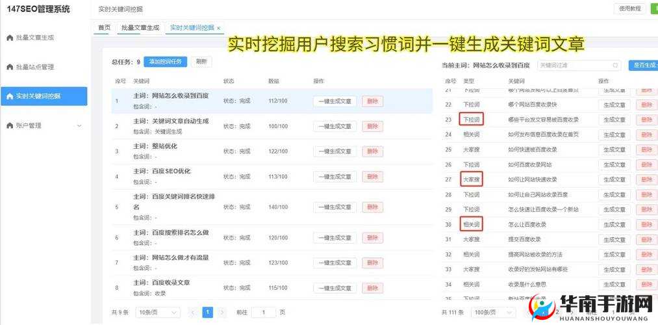Screen dimensions: 658x325
Task: Click 一键生成文章 for 网站怎么做才有流量
Action: [x=335, y=263]
